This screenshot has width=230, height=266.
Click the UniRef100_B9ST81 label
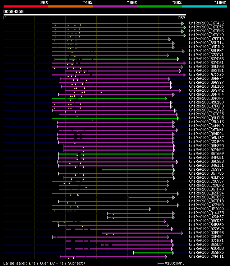pyautogui.click(x=206, y=70)
